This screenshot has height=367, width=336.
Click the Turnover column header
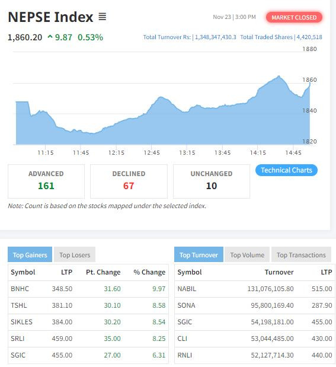pos(279,272)
